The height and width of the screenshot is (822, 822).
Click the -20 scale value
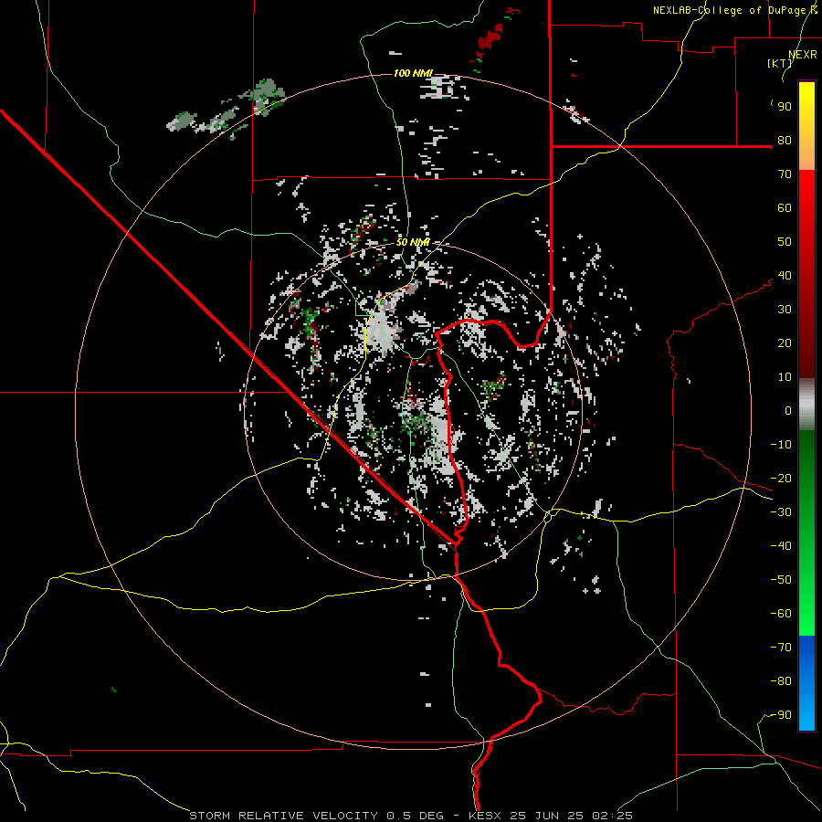(781, 479)
